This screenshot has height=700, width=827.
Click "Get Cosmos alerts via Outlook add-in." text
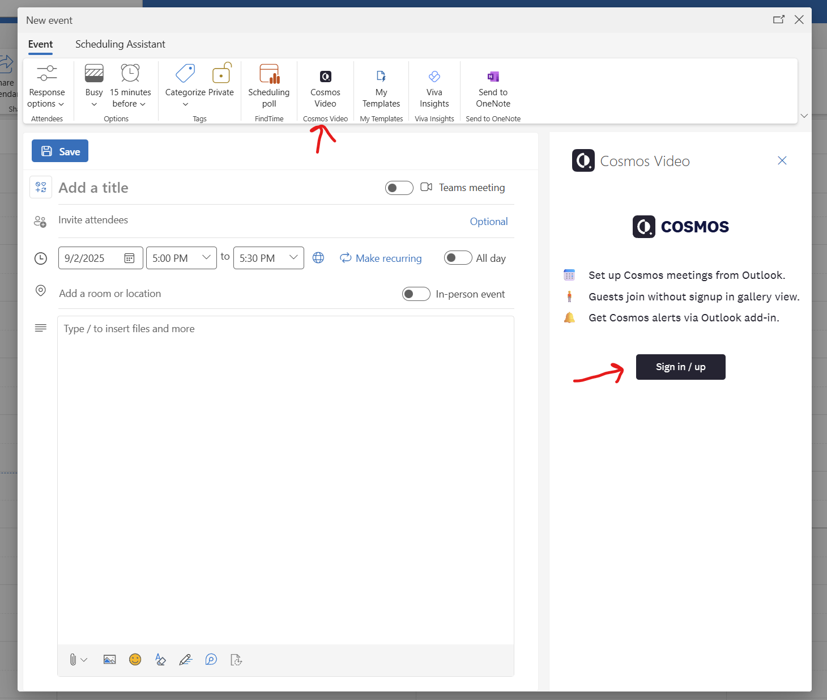point(684,318)
